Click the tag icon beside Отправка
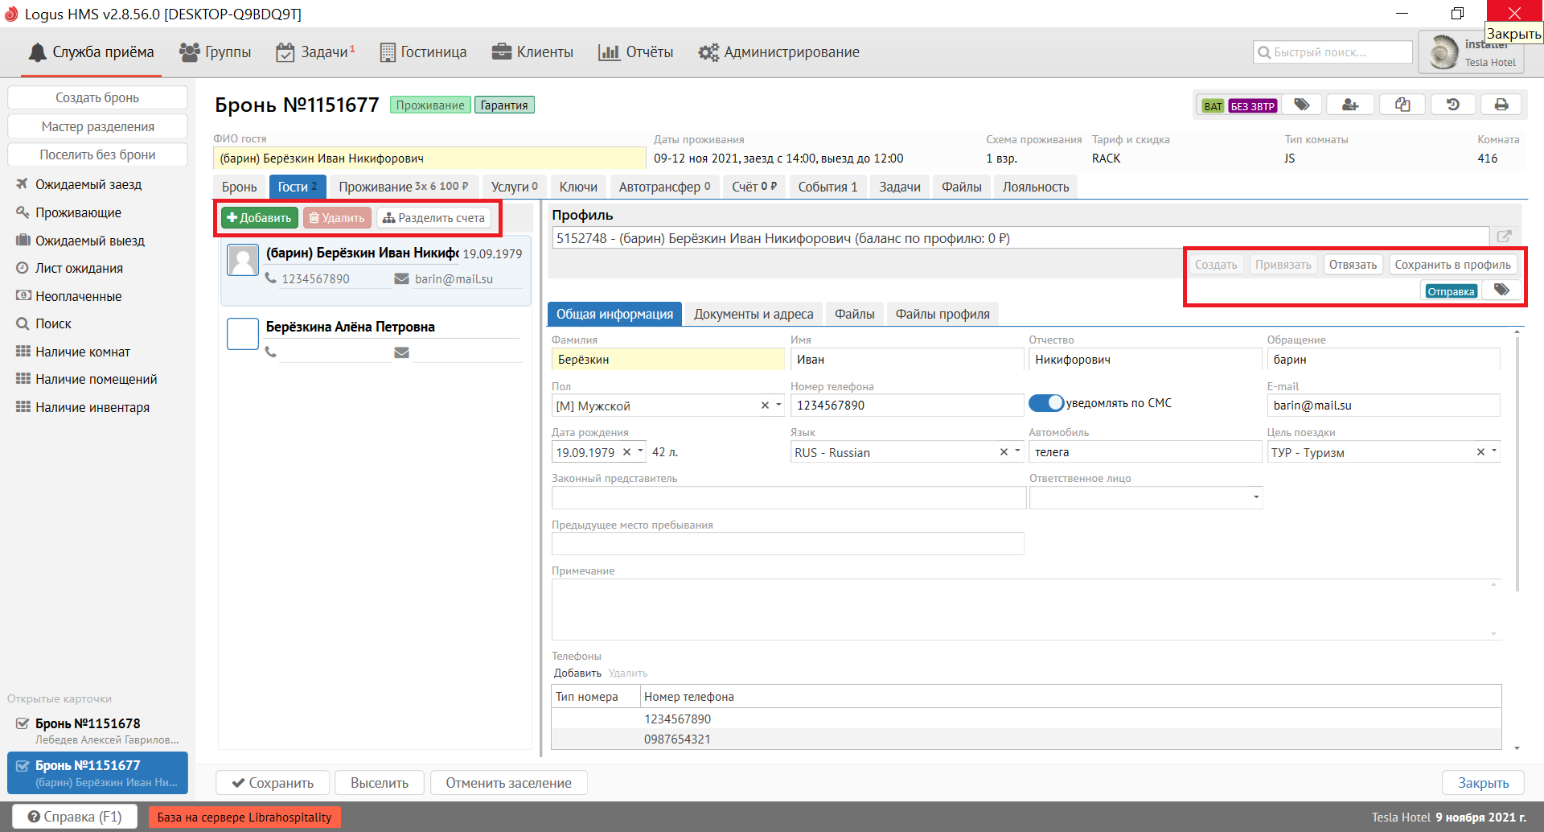 pyautogui.click(x=1501, y=290)
